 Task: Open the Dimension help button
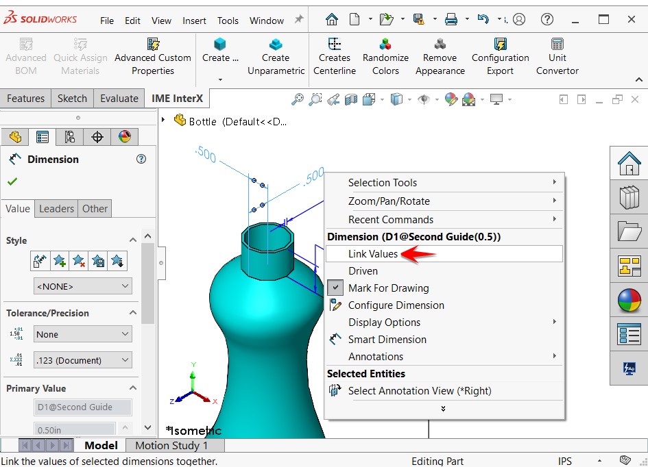point(141,159)
